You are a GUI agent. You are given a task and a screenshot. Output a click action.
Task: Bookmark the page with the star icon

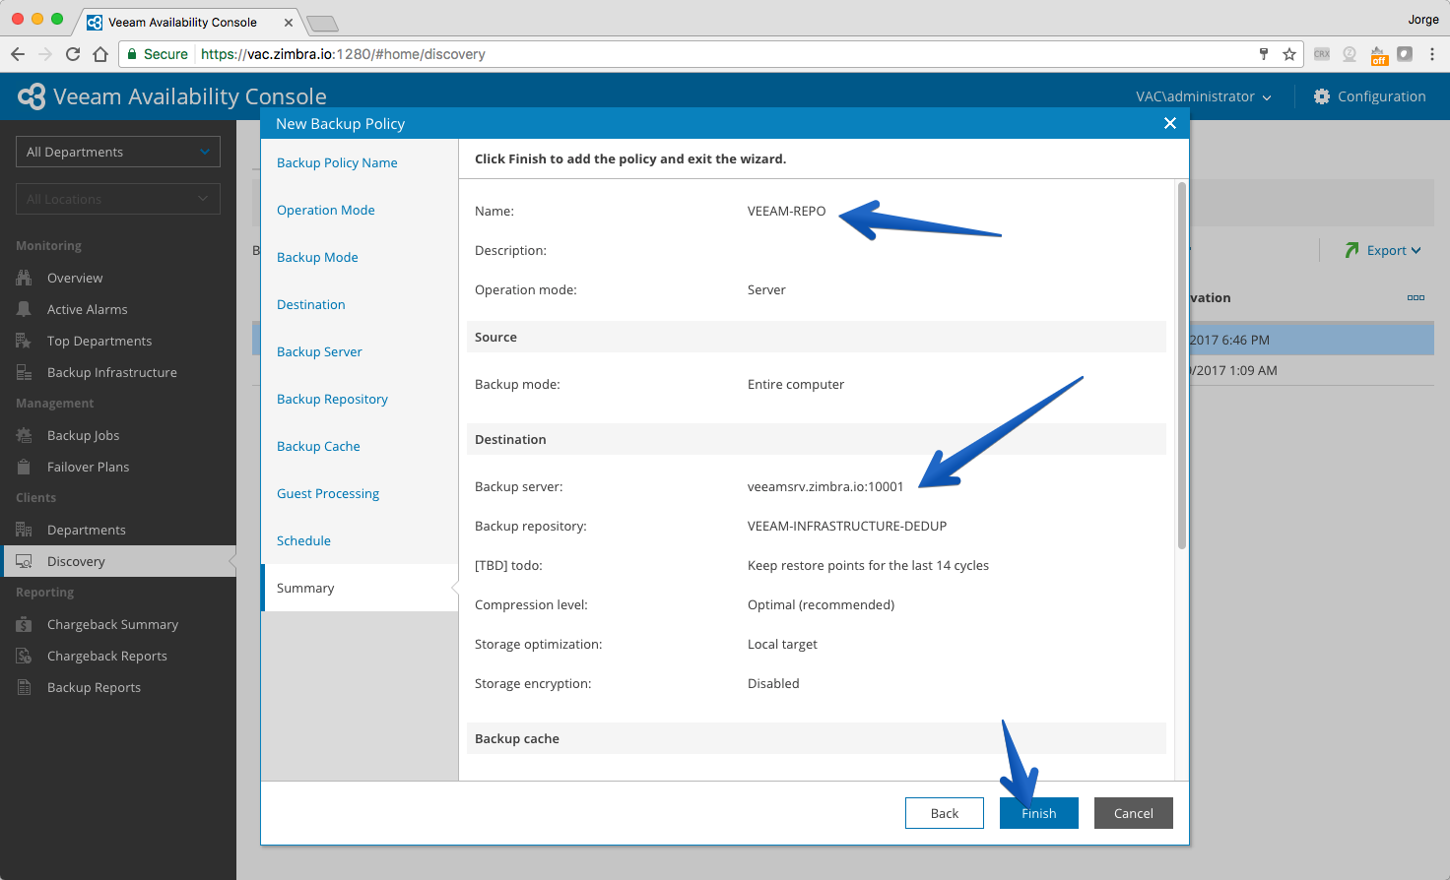(1288, 54)
